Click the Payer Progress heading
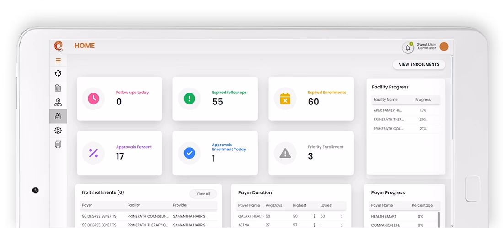The height and width of the screenshot is (228, 503). (x=388, y=192)
